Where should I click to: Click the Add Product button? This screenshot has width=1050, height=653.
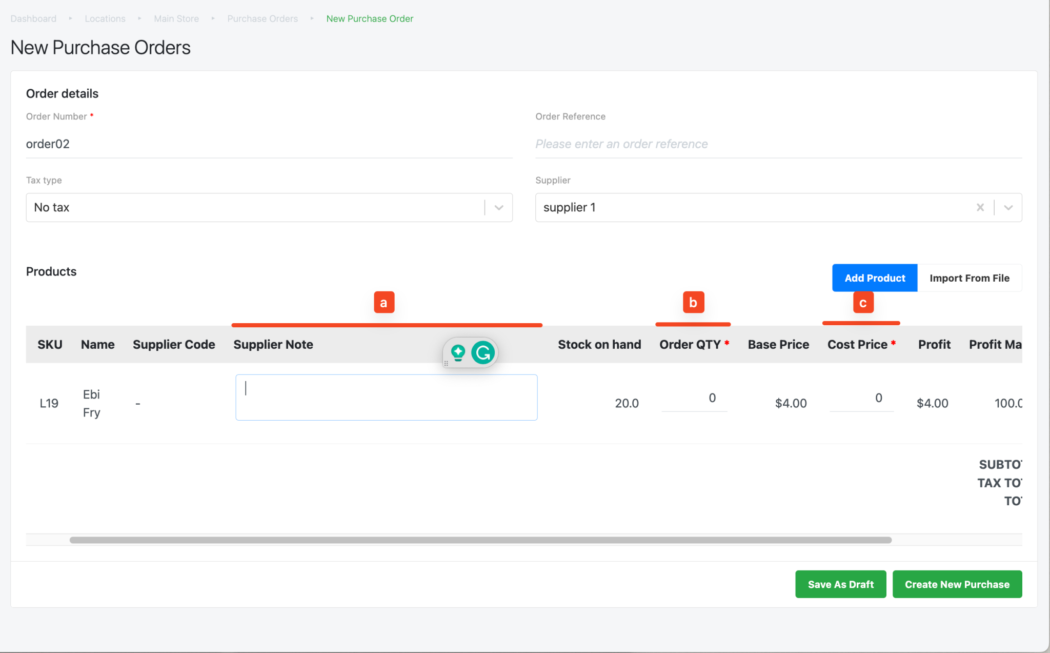coord(874,278)
